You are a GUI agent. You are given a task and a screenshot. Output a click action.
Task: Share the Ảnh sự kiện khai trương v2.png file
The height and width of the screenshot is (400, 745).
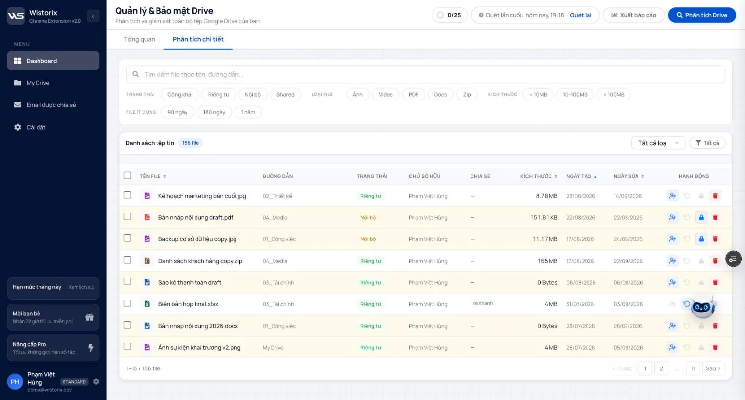[x=672, y=347]
